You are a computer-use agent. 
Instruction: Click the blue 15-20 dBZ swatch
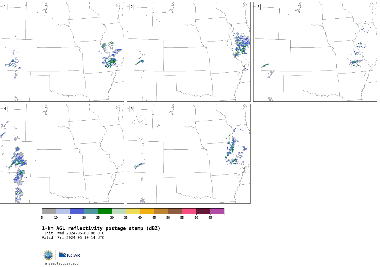coord(77,211)
